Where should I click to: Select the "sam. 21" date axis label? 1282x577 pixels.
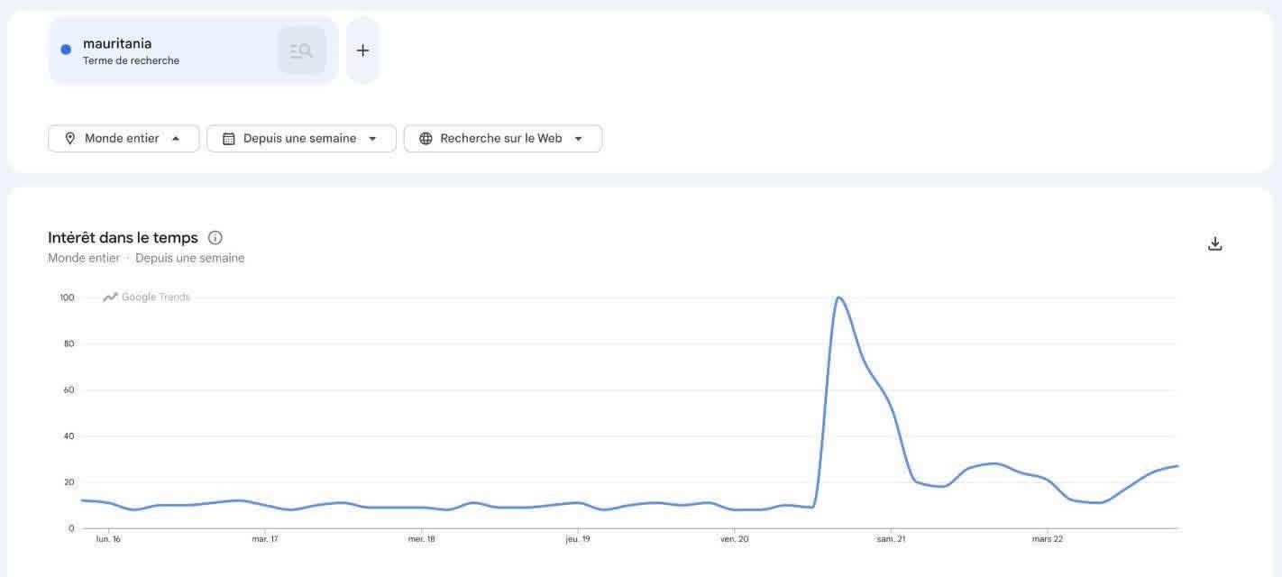tap(891, 539)
